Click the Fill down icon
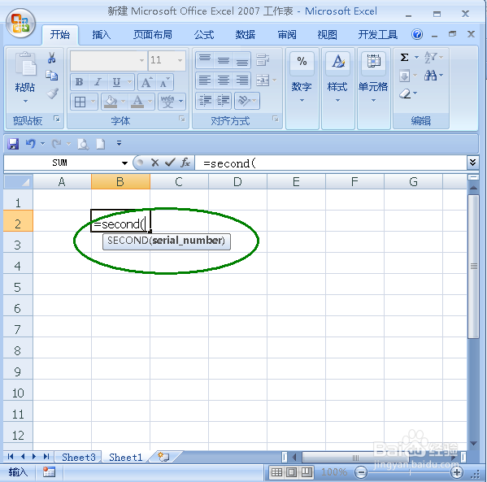 pos(404,76)
